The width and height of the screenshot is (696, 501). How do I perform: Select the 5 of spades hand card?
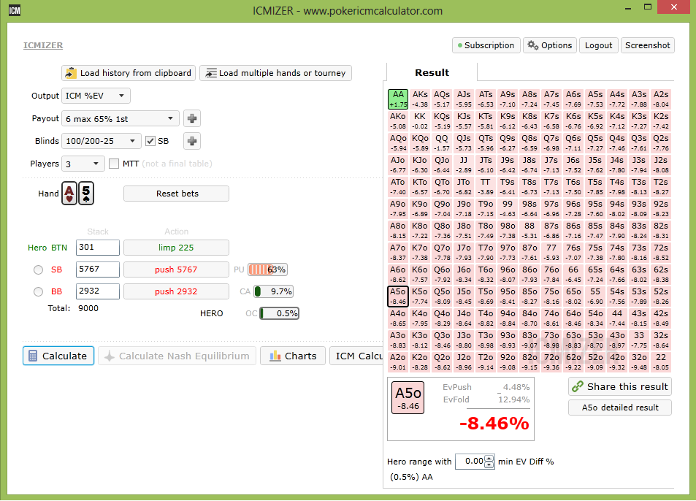[x=86, y=194]
